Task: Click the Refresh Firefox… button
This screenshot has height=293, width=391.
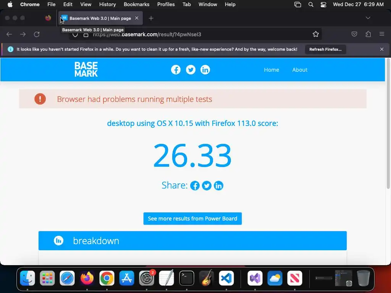Action: tap(325, 49)
